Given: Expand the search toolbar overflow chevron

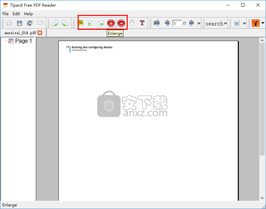Looking at the screenshot, I should click(x=226, y=23).
